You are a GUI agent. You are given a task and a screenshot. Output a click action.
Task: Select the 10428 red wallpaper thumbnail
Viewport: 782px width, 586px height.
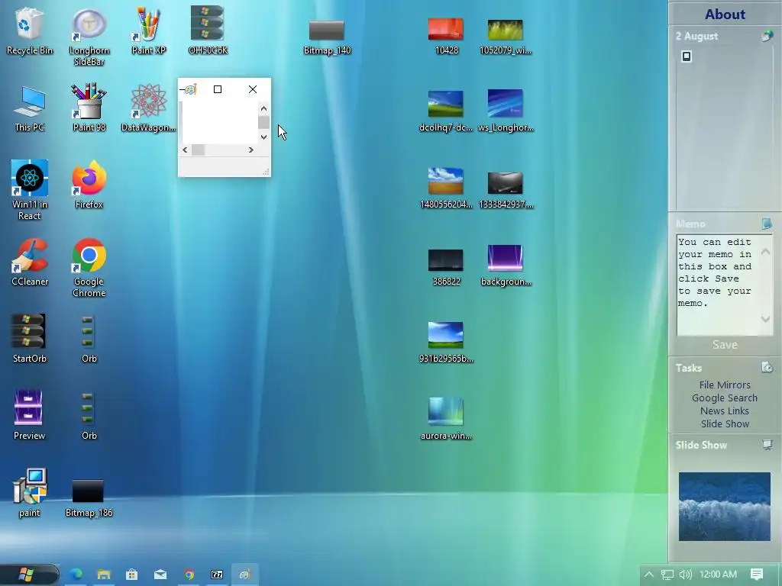(x=446, y=37)
